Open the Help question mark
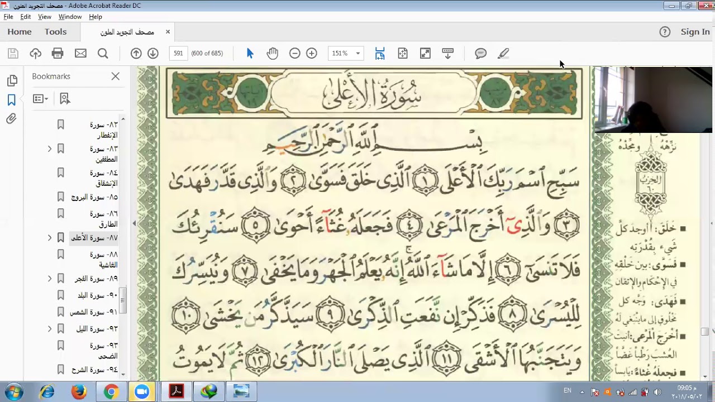The image size is (715, 402). point(665,32)
